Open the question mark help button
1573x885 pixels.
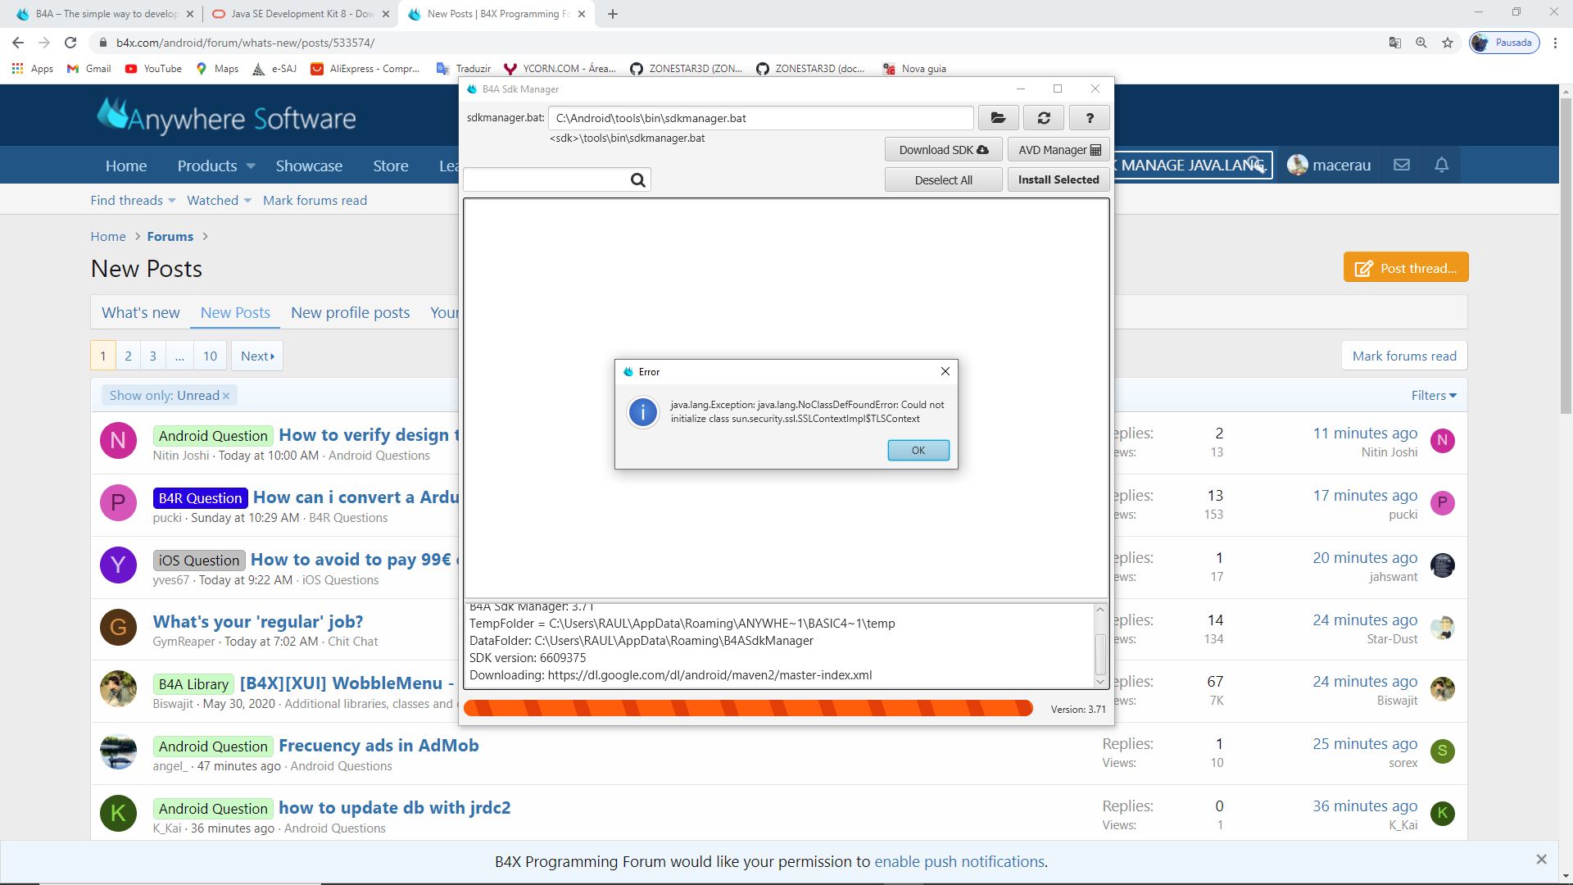point(1090,118)
